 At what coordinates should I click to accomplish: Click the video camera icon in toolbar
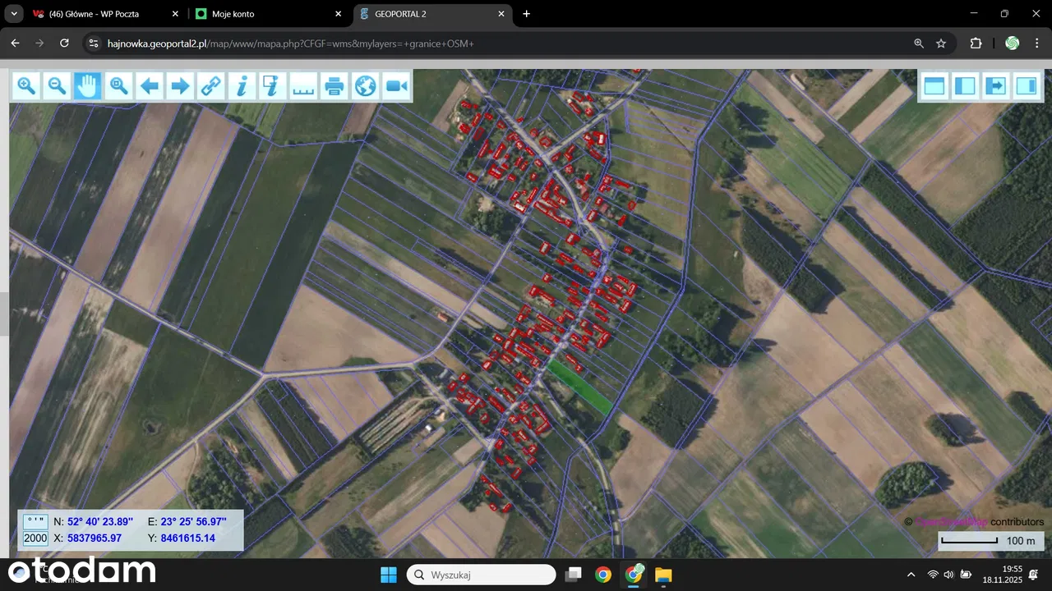coord(396,85)
